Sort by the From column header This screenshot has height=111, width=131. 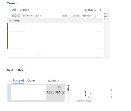coord(30,16)
